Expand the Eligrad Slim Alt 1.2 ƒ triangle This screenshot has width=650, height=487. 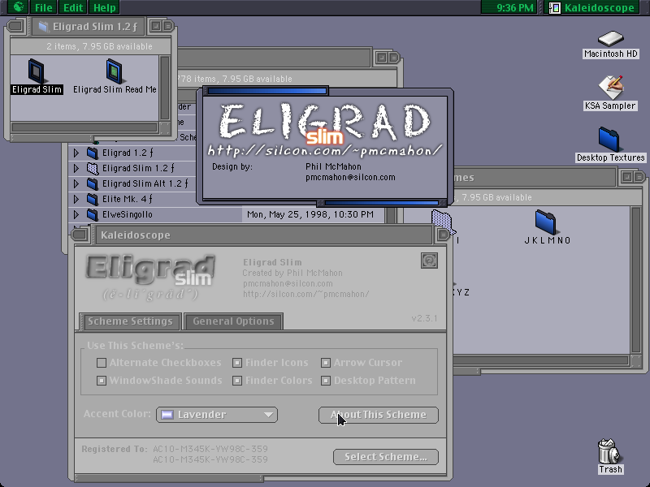click(76, 183)
